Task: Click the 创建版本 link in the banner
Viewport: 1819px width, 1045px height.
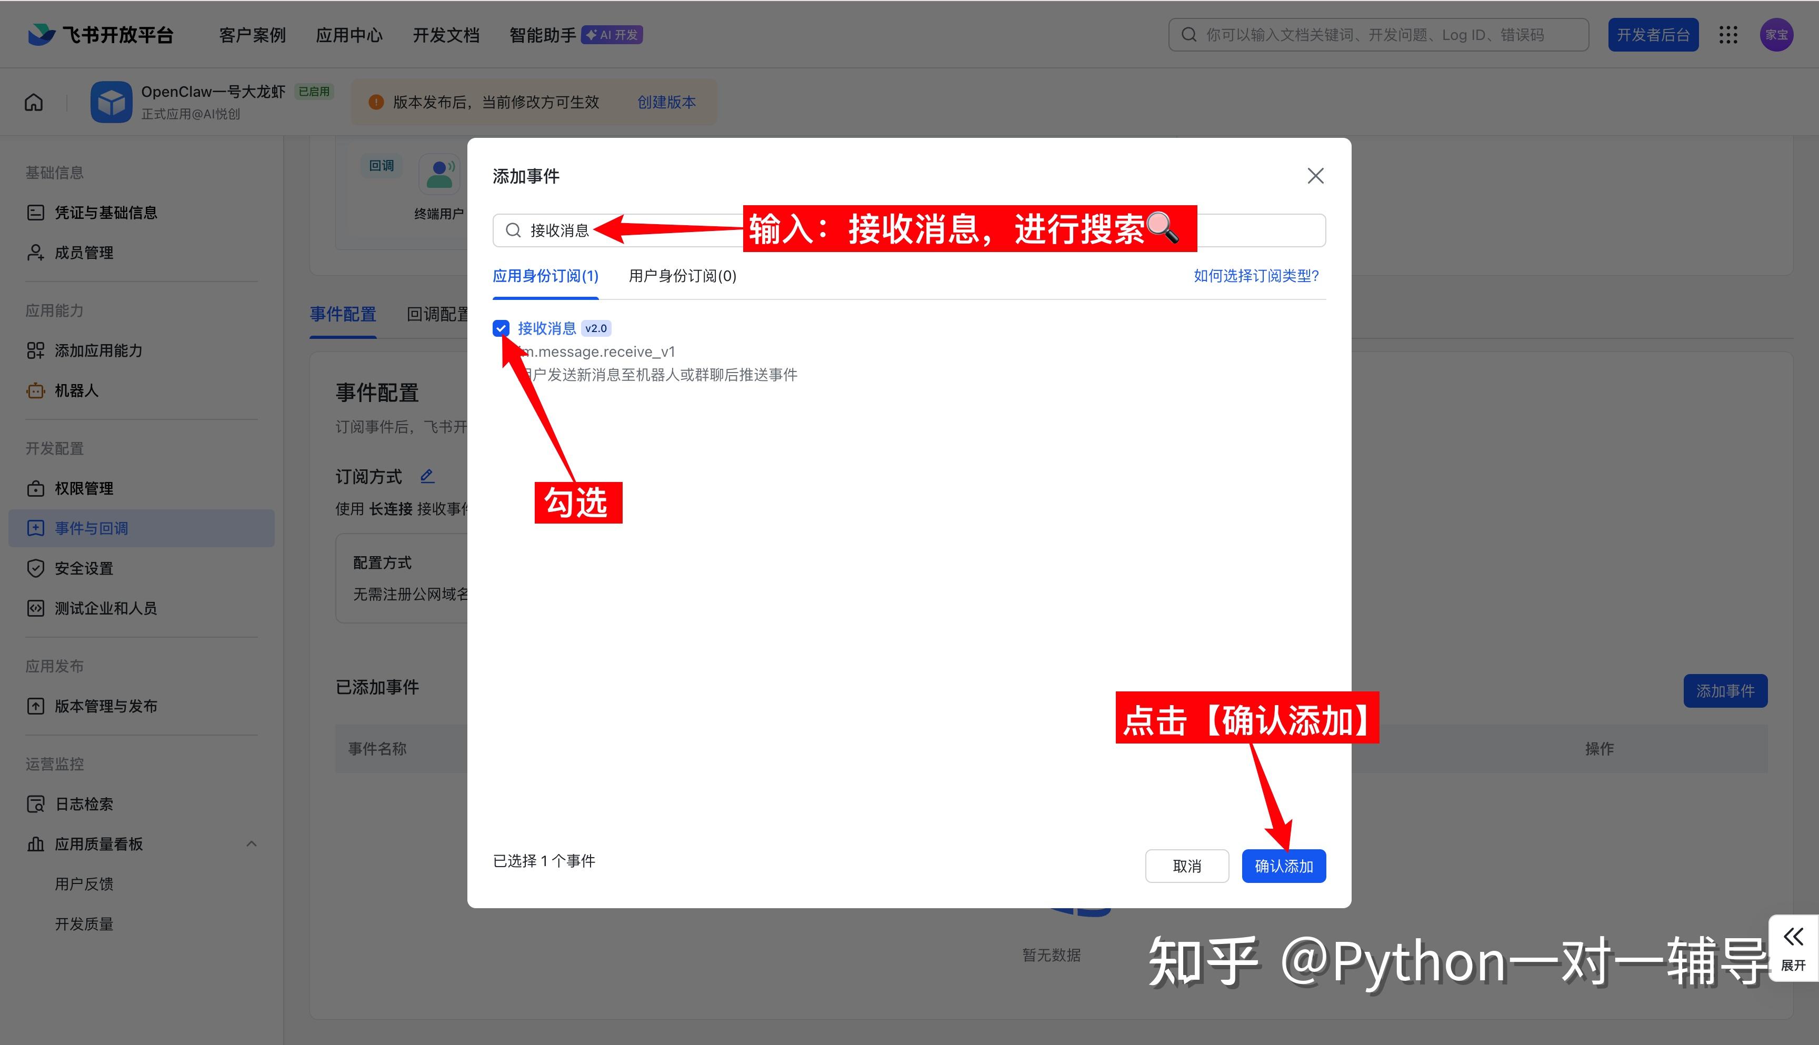Action: click(x=666, y=103)
